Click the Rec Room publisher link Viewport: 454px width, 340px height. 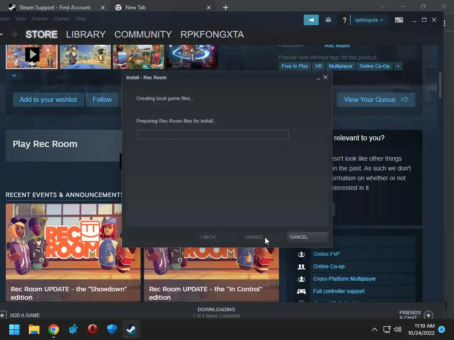coord(337,46)
